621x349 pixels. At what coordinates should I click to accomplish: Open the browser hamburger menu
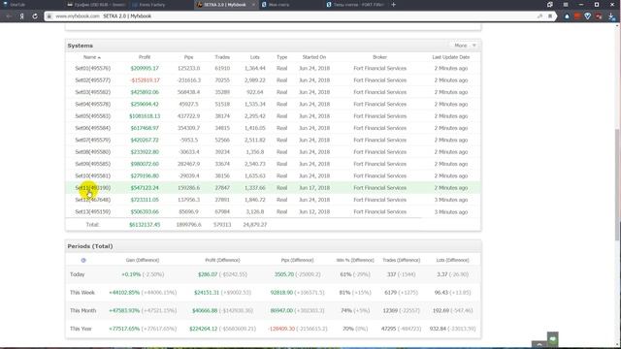566,5
